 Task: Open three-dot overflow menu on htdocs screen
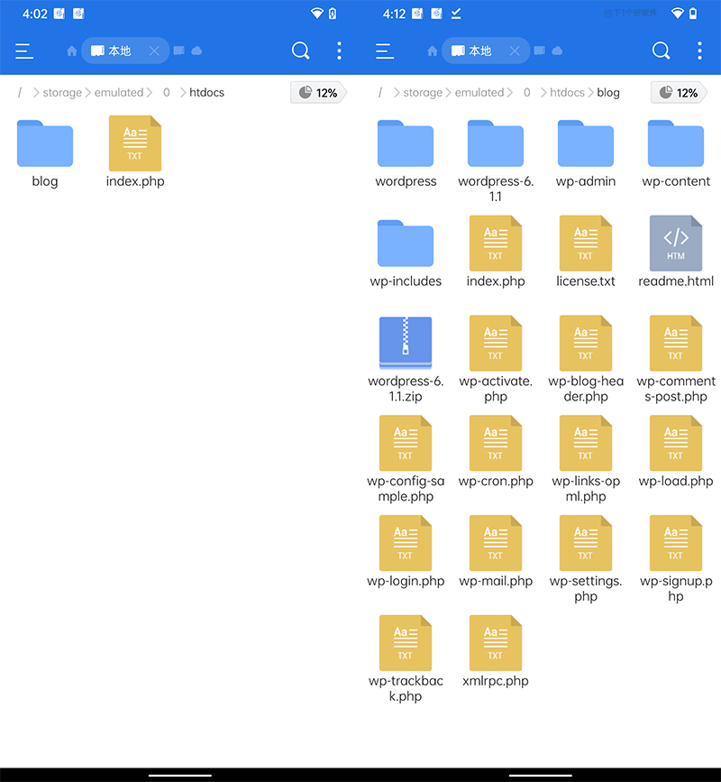pyautogui.click(x=339, y=51)
